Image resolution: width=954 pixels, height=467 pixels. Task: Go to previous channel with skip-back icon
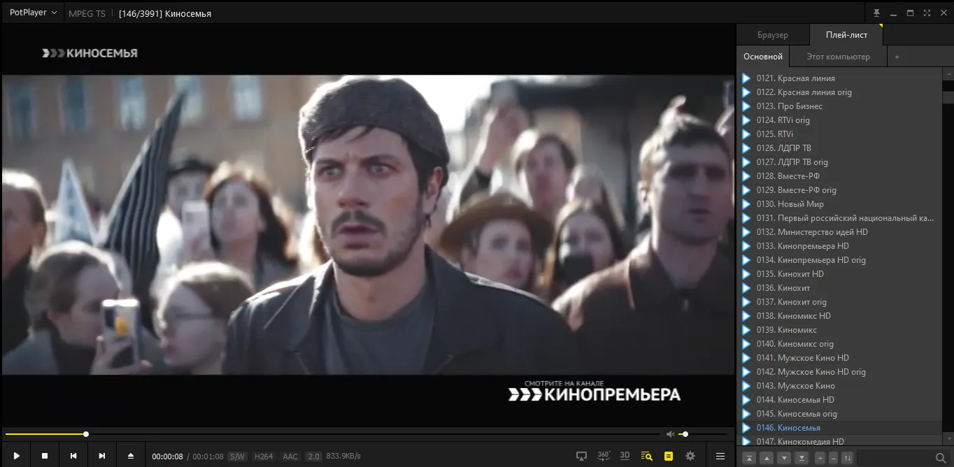(x=73, y=456)
